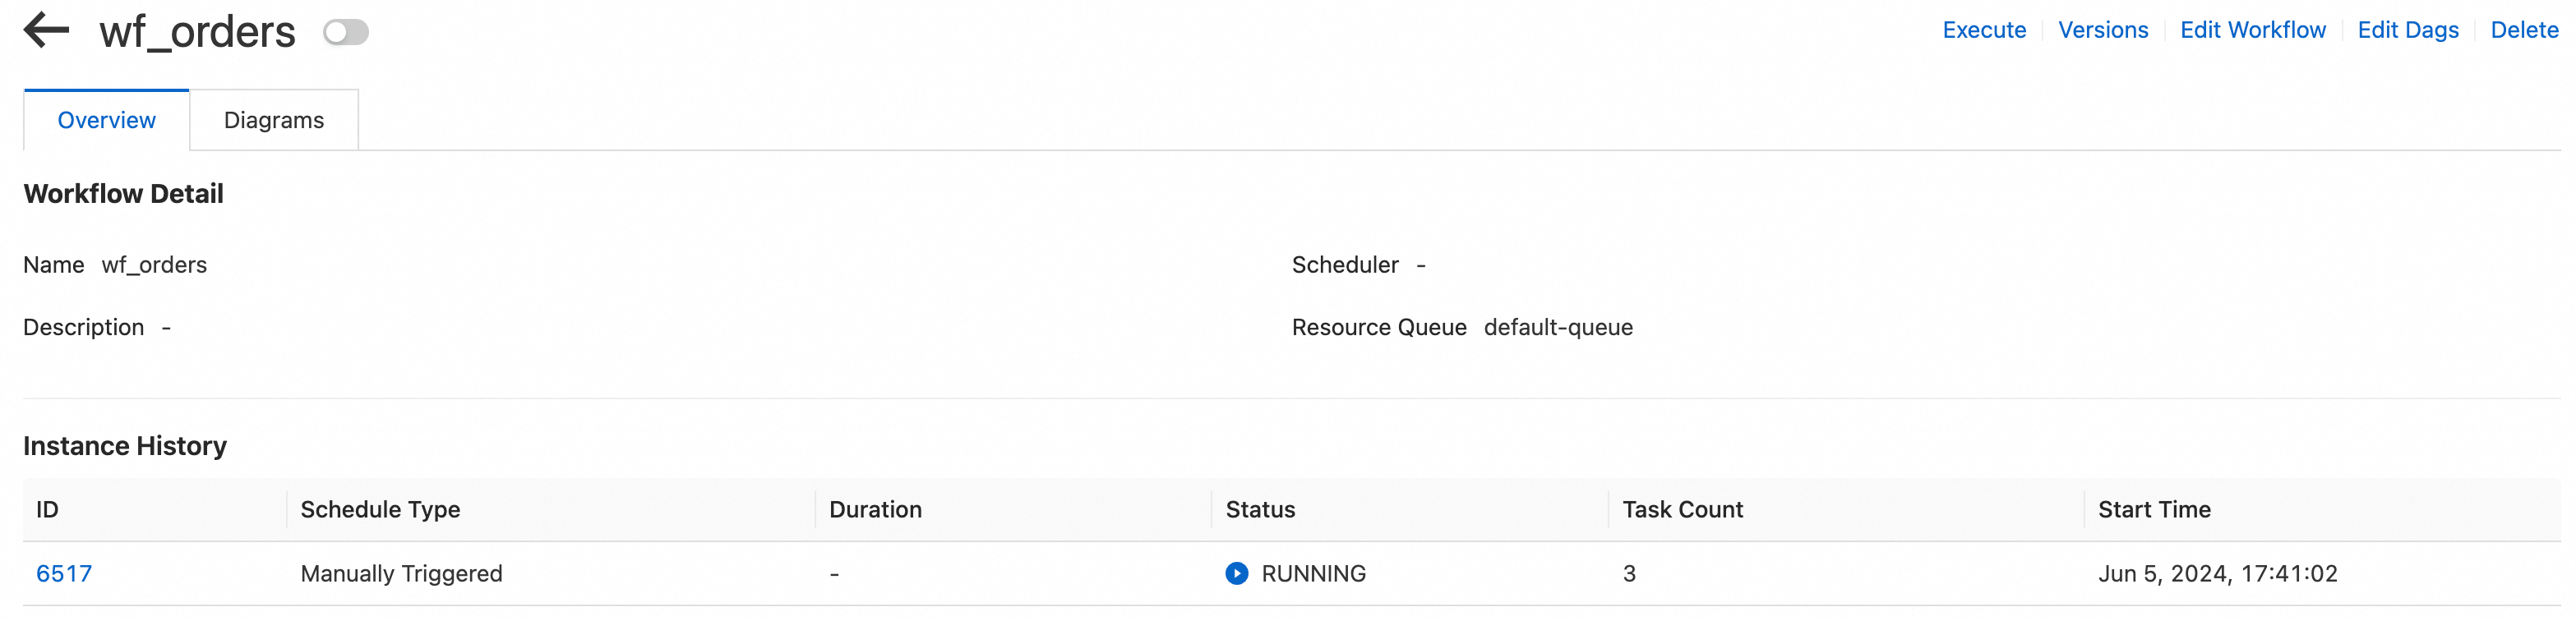The width and height of the screenshot is (2576, 621).
Task: Click the wf_orders page title
Action: pos(197,32)
